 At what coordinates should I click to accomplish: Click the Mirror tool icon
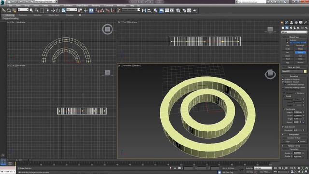tap(144, 10)
